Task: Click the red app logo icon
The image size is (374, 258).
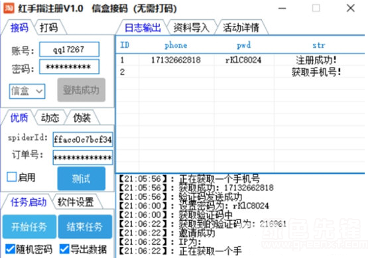Action: [x=9, y=9]
